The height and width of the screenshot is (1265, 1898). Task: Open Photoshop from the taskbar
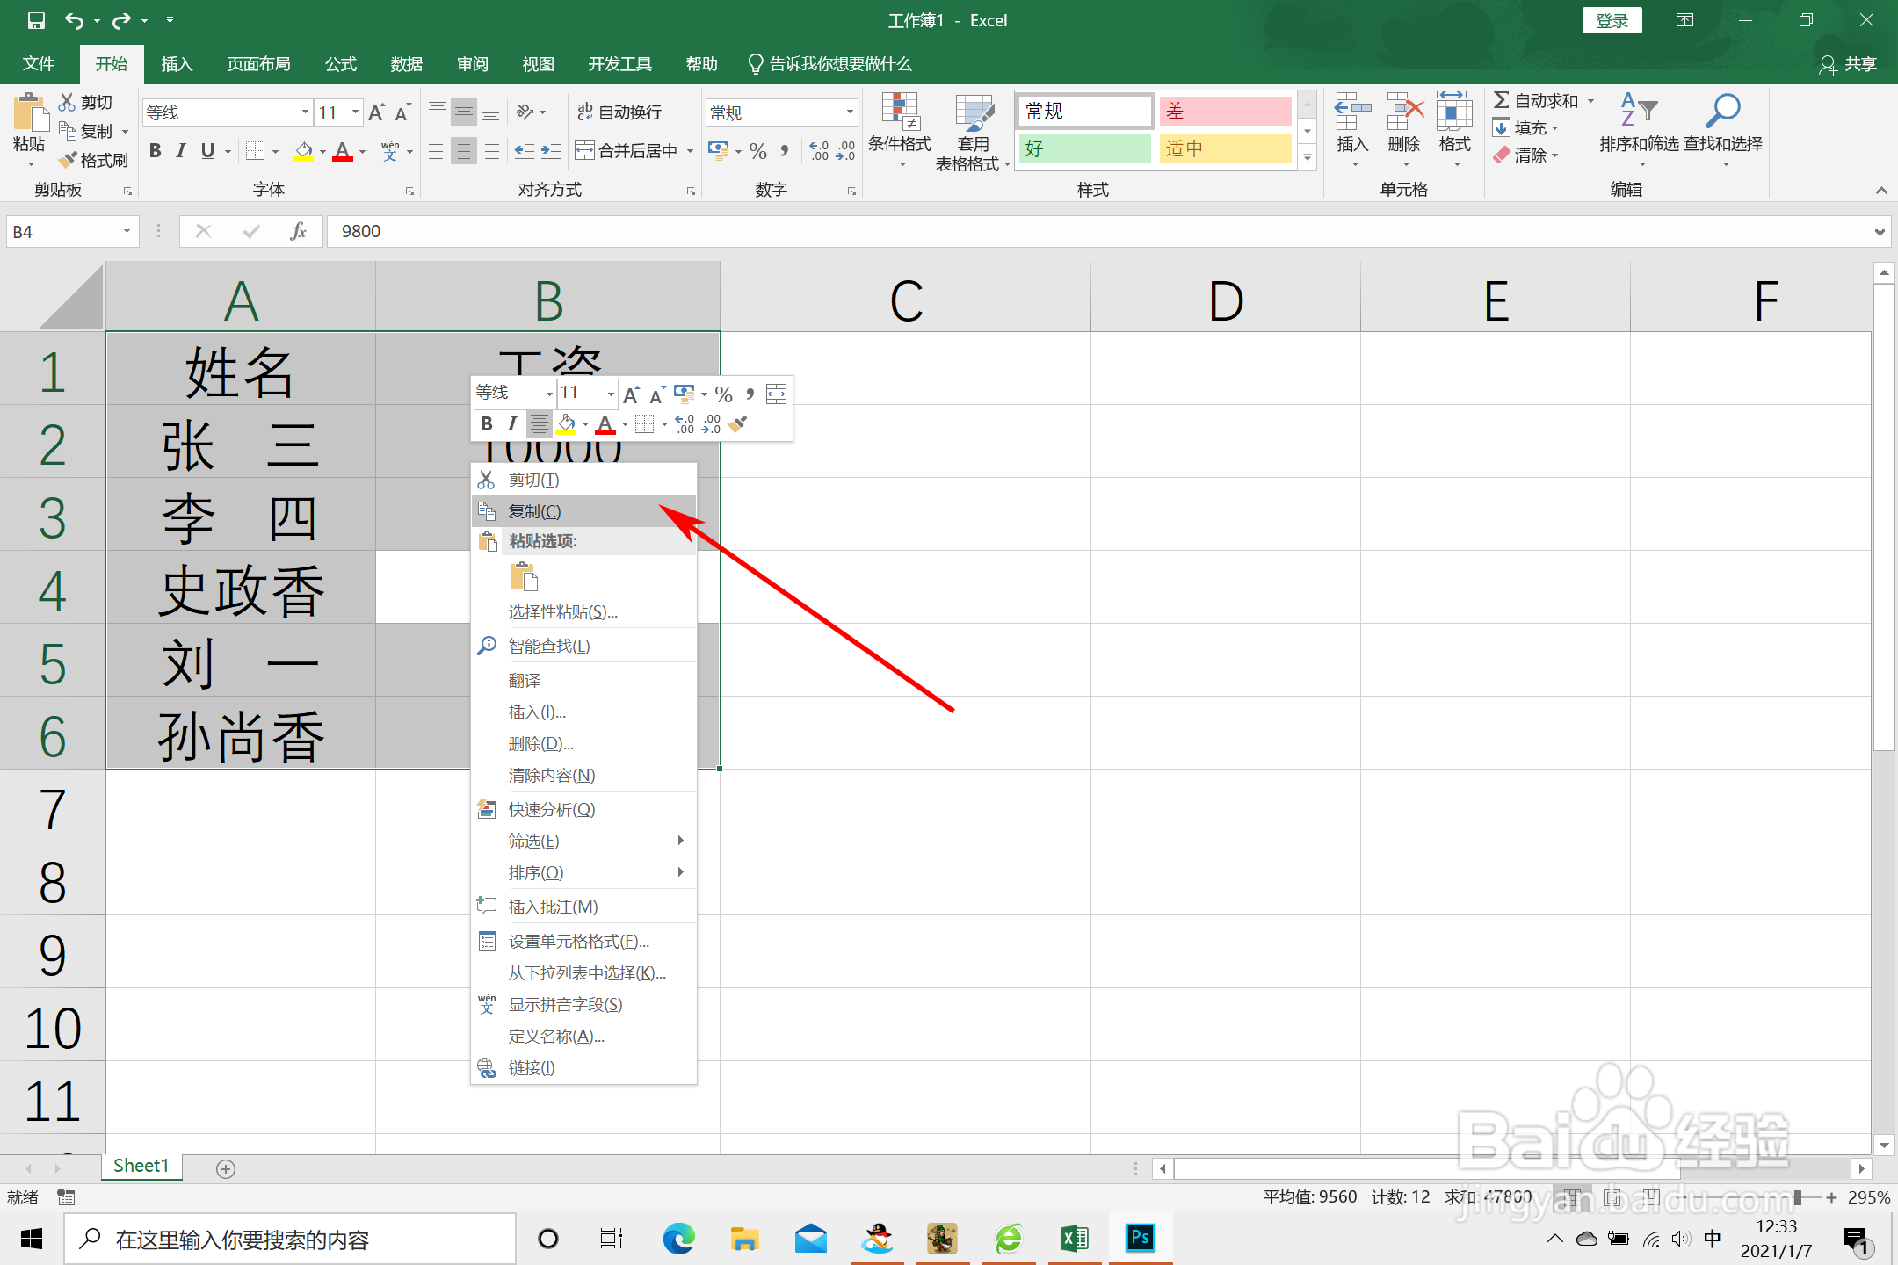click(x=1140, y=1239)
